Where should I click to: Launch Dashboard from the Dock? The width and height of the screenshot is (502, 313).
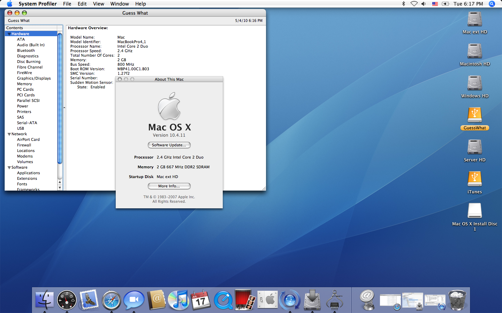click(67, 300)
